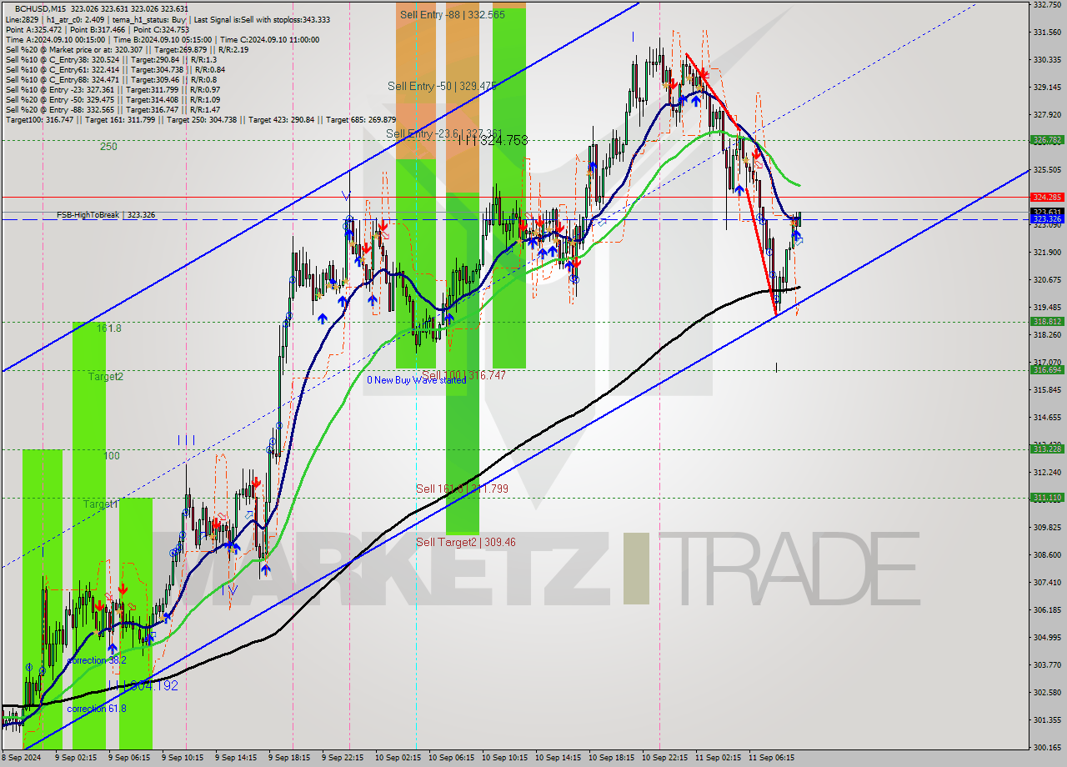Viewport: 1067px width, 767px height.
Task: Click the 'I I I 304.192' wave label
Action: (142, 685)
